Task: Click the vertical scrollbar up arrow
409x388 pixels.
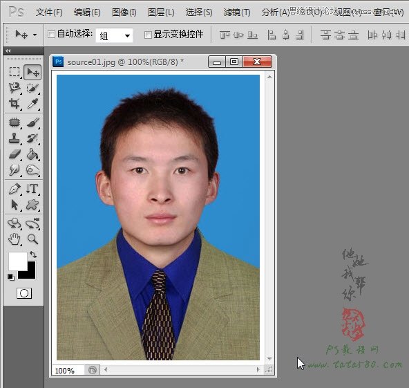Action: pyautogui.click(x=269, y=77)
